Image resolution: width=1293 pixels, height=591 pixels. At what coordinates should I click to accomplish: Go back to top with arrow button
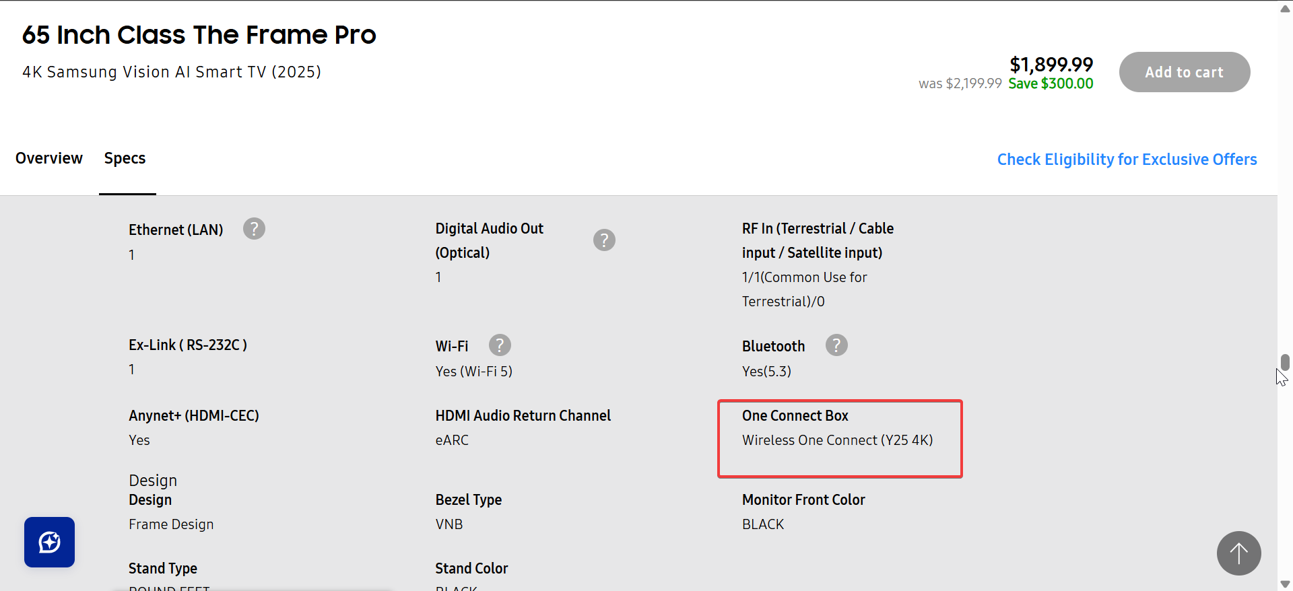[x=1238, y=553]
